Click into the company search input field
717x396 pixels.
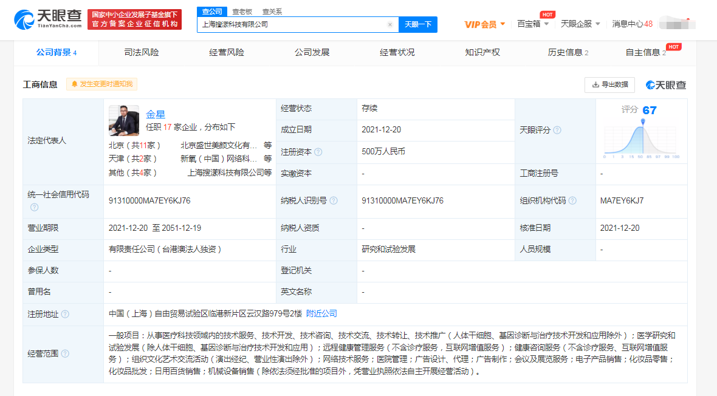292,25
